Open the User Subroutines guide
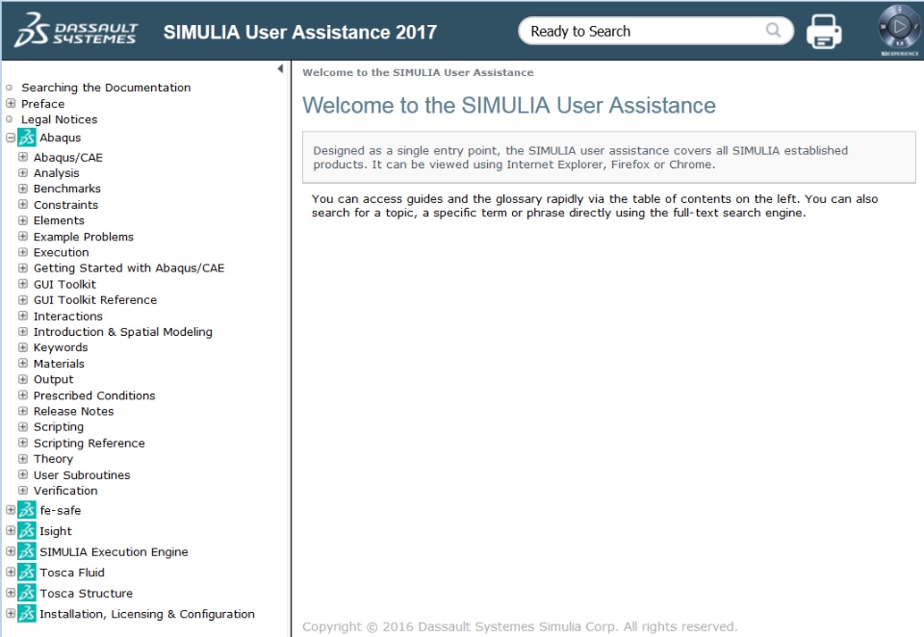The width and height of the screenshot is (924, 637). [82, 474]
